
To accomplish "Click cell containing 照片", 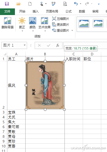I will (45, 59).
